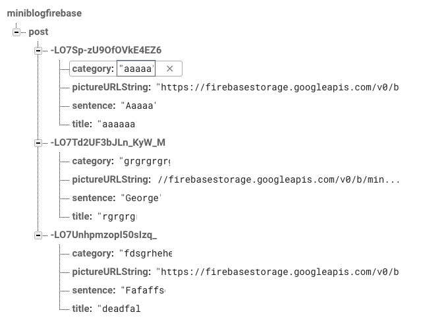Click the sentence value "Fafaffs"
Image resolution: width=423 pixels, height=333 pixels.
tap(143, 290)
